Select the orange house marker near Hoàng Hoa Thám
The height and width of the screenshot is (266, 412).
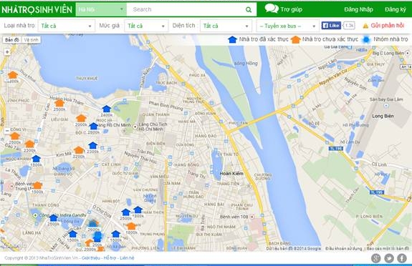click(59, 102)
